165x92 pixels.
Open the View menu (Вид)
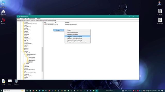[x=27, y=19]
